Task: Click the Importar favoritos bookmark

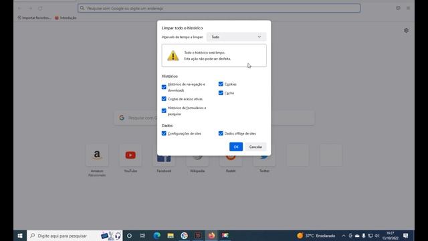Action: click(34, 18)
